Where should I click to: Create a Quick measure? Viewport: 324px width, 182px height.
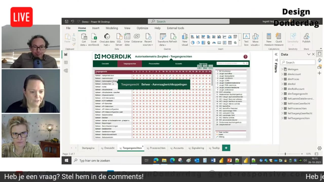(279, 40)
